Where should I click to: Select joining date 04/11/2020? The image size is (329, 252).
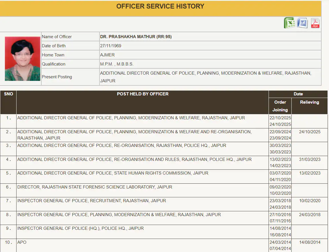(x=280, y=179)
